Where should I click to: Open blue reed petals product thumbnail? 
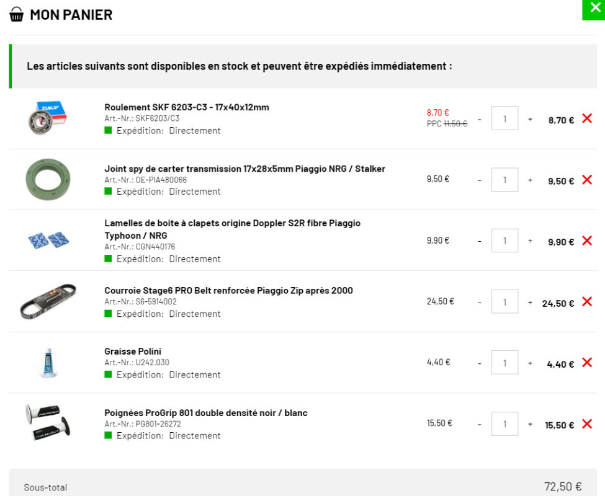[x=48, y=240]
